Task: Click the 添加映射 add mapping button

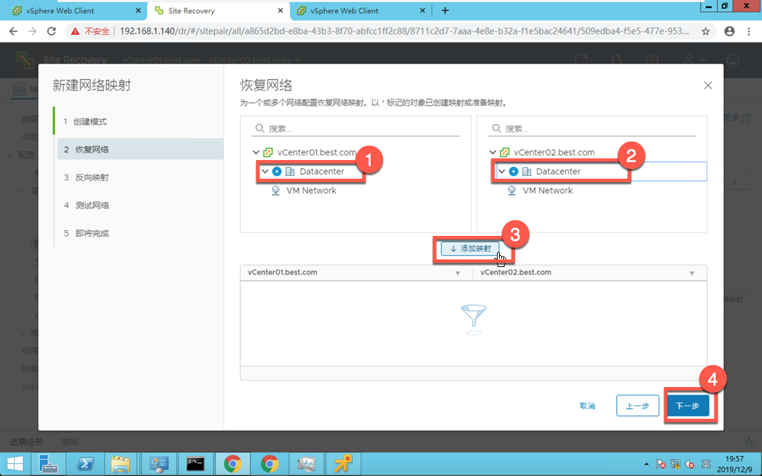Action: (x=470, y=248)
